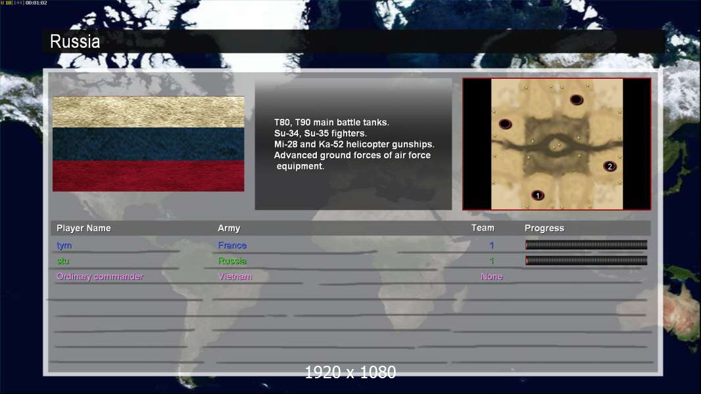Click the "Russia" army entry for stu
Viewport: 701px width, 394px height.
pyautogui.click(x=233, y=261)
